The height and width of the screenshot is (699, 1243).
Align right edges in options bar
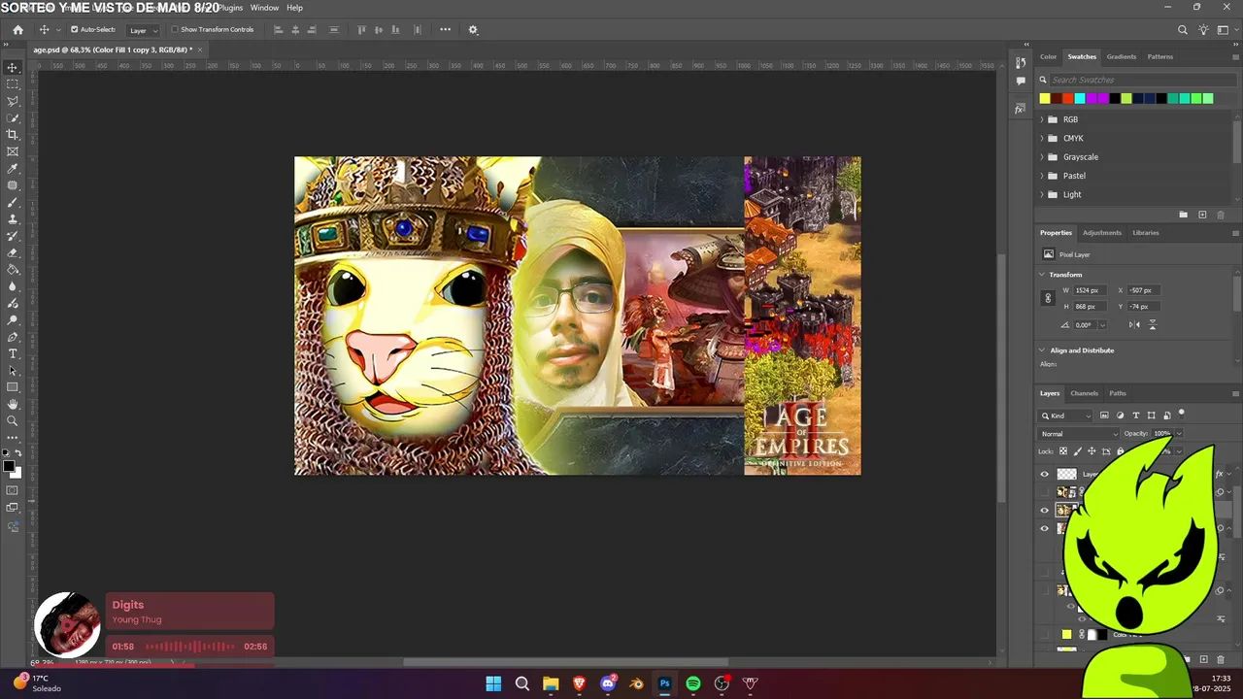(312, 30)
